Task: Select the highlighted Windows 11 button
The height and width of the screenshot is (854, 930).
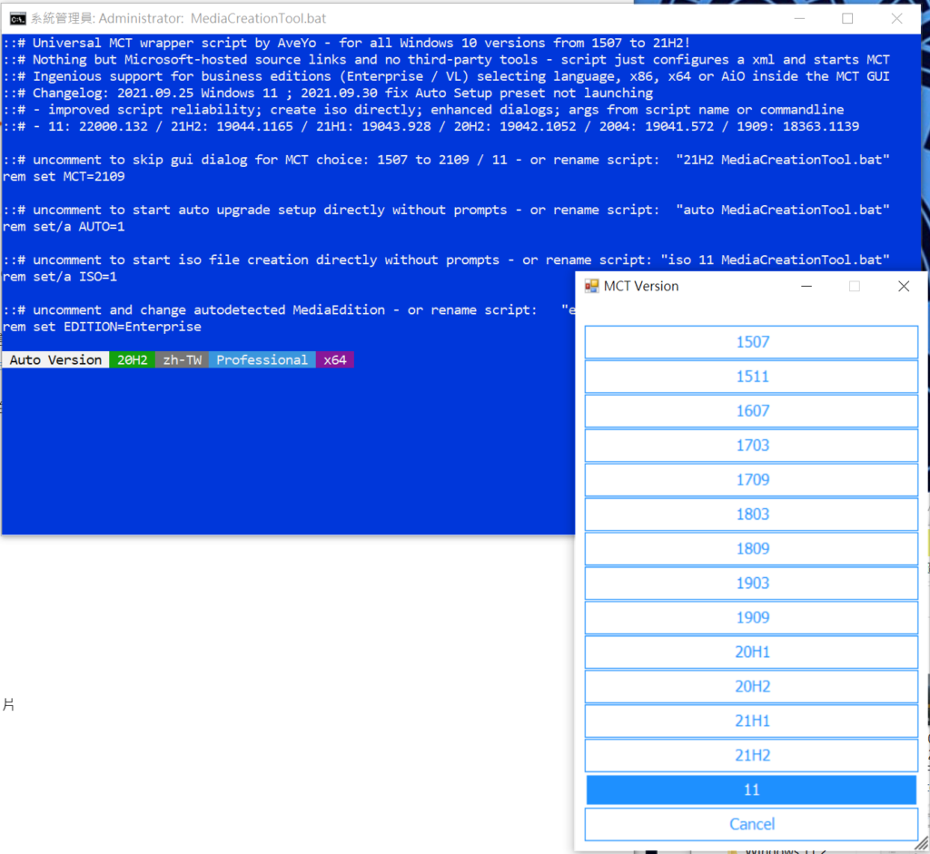Action: pyautogui.click(x=751, y=790)
